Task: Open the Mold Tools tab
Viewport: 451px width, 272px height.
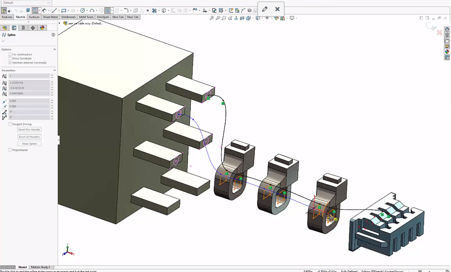Action: 86,17
